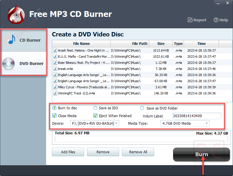This screenshot has width=233, height=176.
Task: Select 'WinningPC Track 1(1).m4a' file row
Action: click(x=142, y=93)
